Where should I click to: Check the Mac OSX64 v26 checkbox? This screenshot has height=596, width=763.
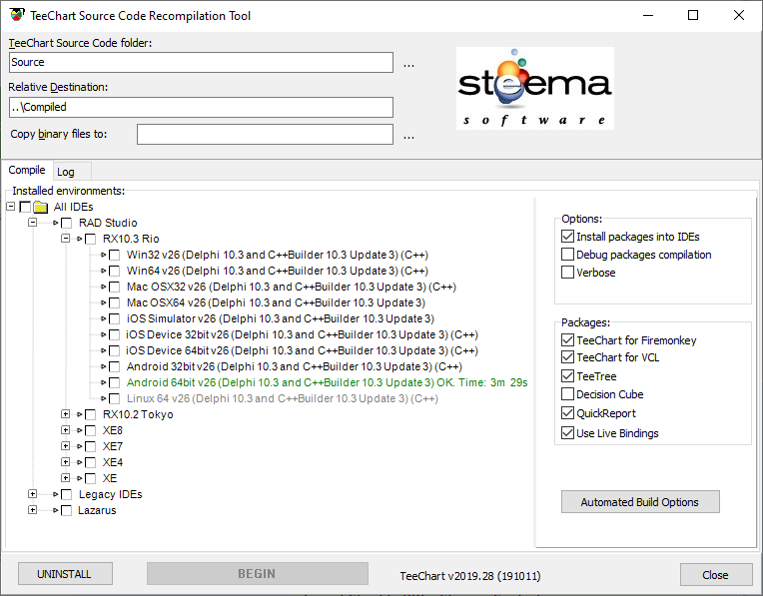tap(115, 303)
